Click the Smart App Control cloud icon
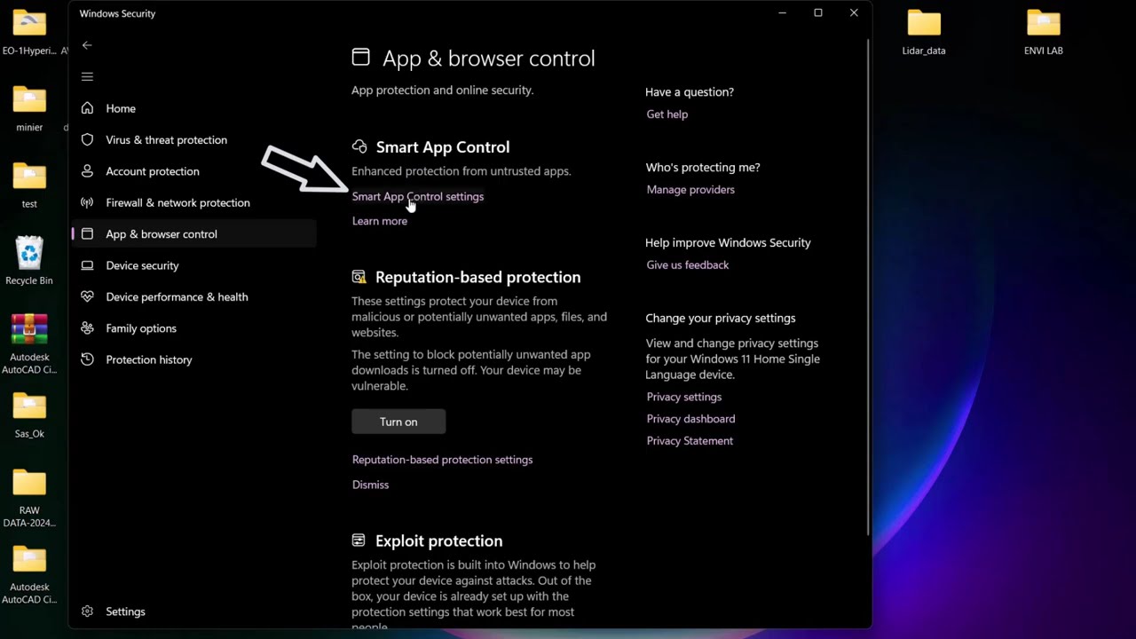 pyautogui.click(x=359, y=146)
